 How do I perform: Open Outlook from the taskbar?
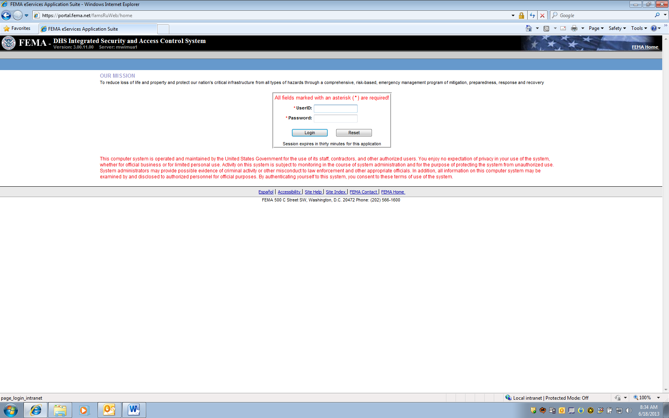tap(109, 410)
